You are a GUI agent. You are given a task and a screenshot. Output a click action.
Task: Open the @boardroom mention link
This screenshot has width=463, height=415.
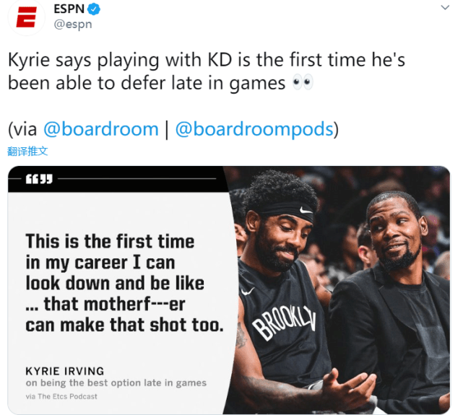click(101, 129)
